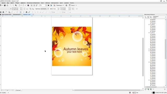Open the Edit (Правка) menu
Image resolution: width=167 pixels, height=94 pixels.
(x=3, y=3)
